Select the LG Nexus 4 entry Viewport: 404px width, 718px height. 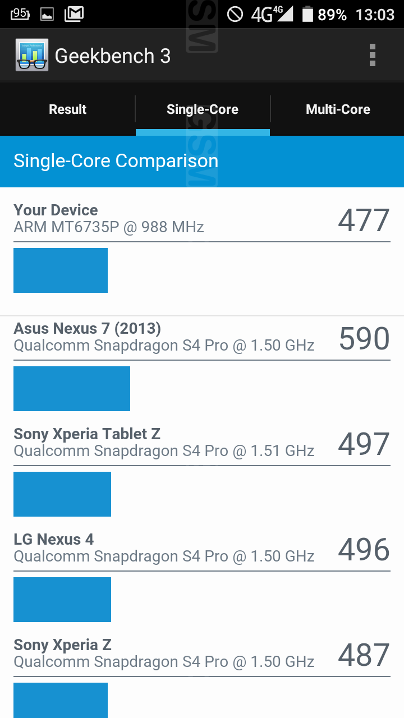pyautogui.click(x=164, y=547)
